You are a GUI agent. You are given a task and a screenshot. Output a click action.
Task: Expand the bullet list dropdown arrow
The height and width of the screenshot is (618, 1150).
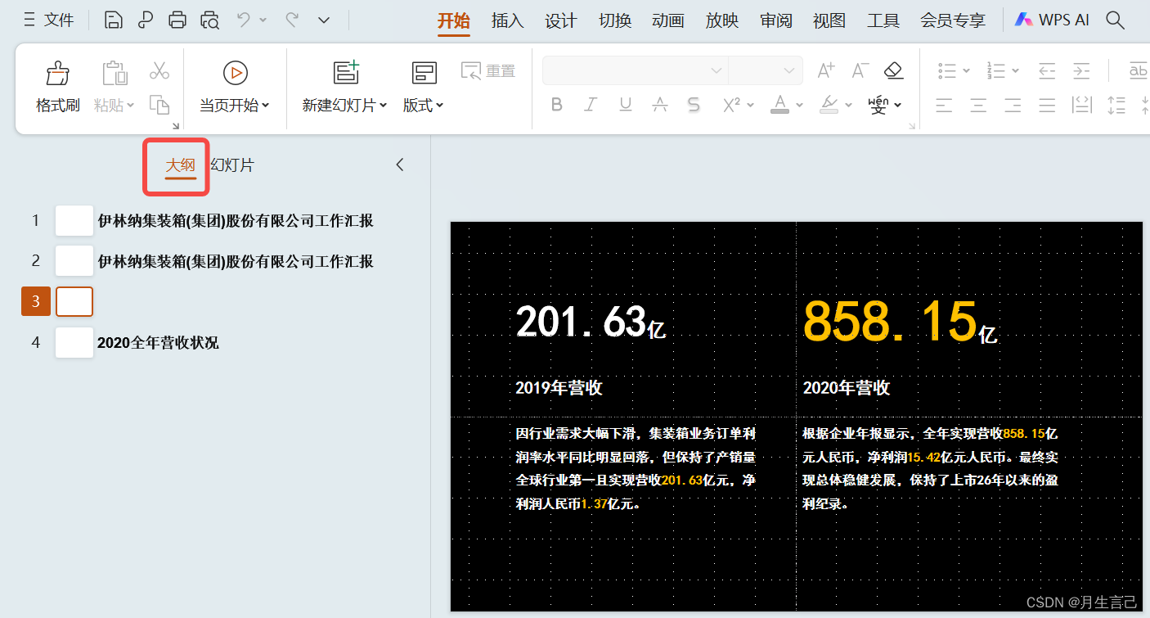966,71
